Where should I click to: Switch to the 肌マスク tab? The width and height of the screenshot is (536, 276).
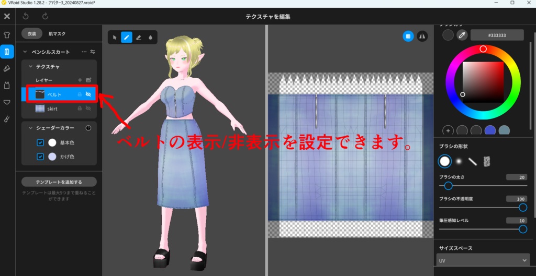click(x=57, y=34)
